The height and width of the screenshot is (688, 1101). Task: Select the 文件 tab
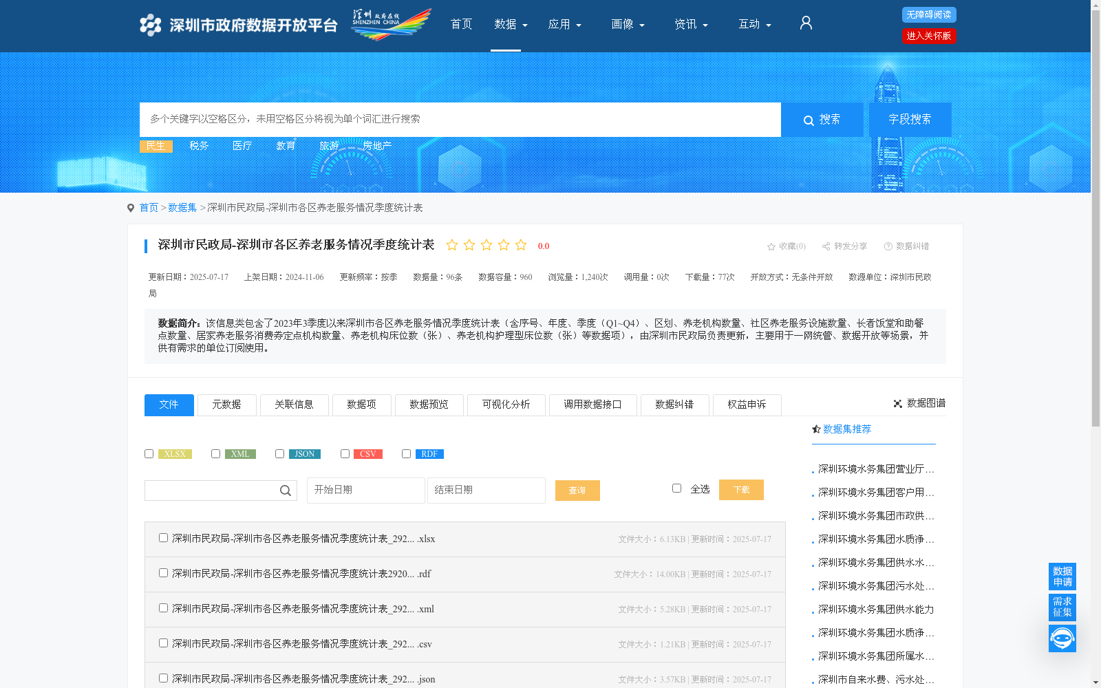click(x=169, y=405)
